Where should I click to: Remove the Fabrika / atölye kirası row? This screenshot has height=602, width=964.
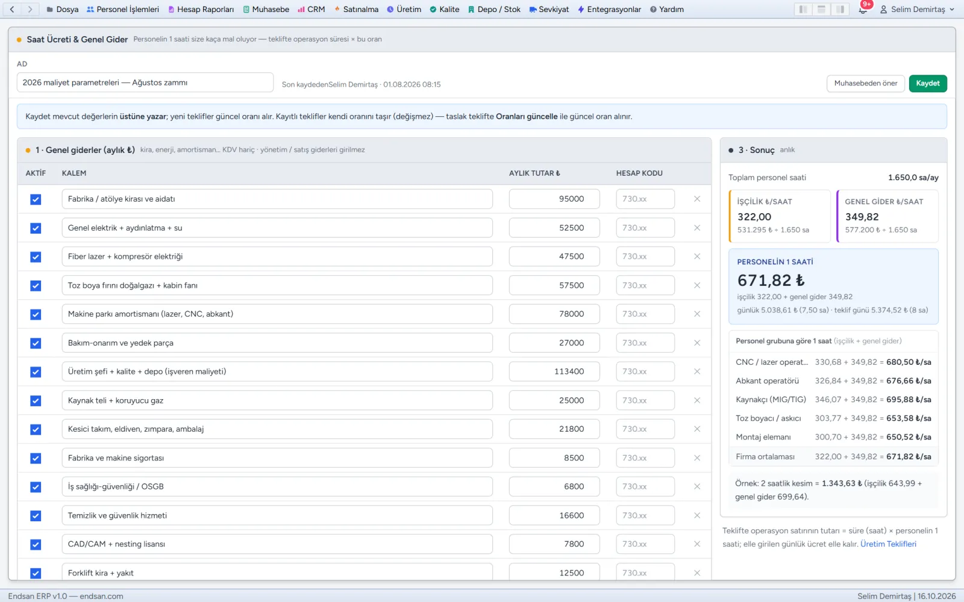tap(697, 199)
